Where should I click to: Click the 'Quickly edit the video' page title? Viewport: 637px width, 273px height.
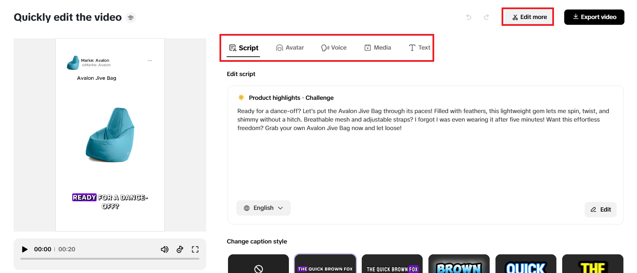(x=68, y=17)
